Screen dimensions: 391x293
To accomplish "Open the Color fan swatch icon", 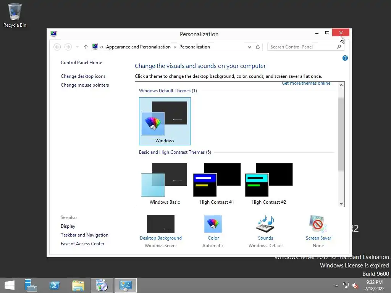I will (213, 224).
